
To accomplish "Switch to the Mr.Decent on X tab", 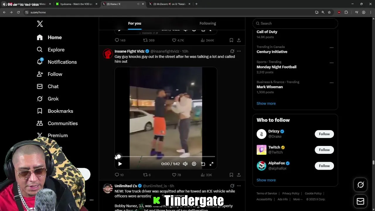I will coord(170,4).
